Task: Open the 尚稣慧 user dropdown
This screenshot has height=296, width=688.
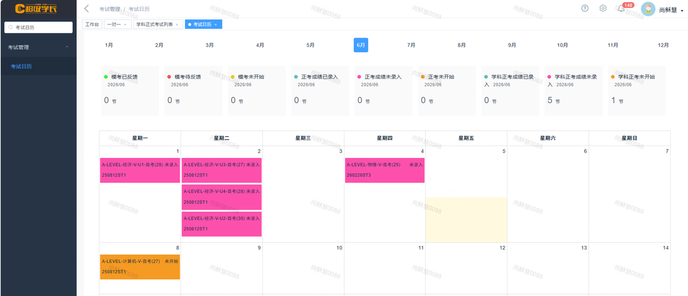Action: [x=671, y=10]
